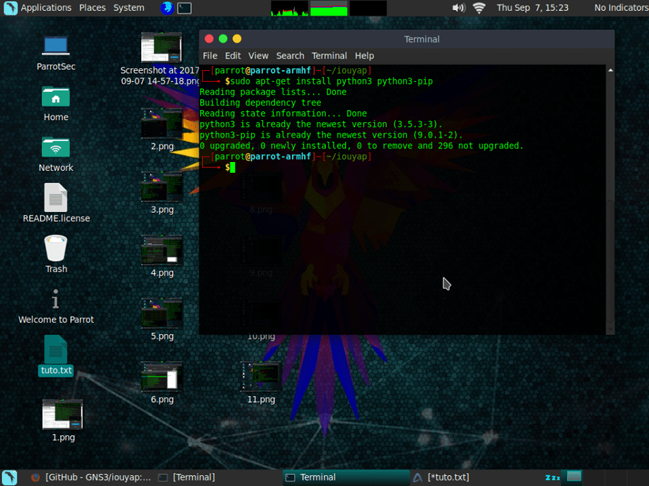Open the Terminal Search menu
Screen dimensions: 649x486
(290, 56)
